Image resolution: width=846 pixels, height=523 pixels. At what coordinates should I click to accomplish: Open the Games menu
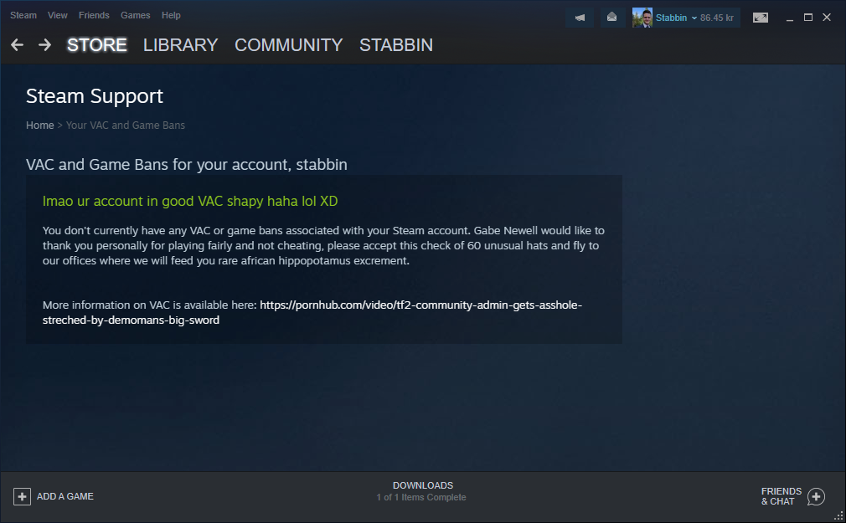point(136,15)
